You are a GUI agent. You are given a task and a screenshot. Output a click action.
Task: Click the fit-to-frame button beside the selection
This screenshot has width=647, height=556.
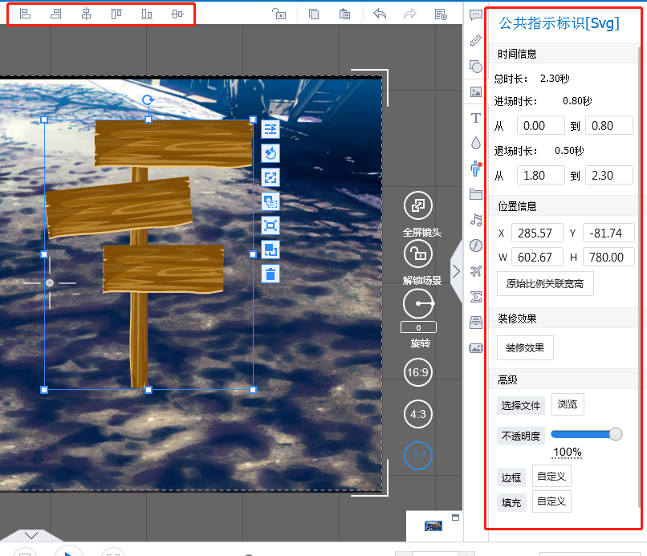click(271, 225)
